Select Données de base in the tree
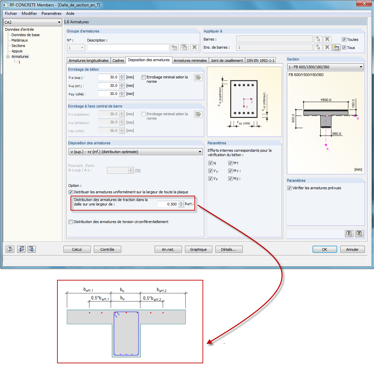Image resolution: width=374 pixels, height=389 pixels. pos(26,35)
